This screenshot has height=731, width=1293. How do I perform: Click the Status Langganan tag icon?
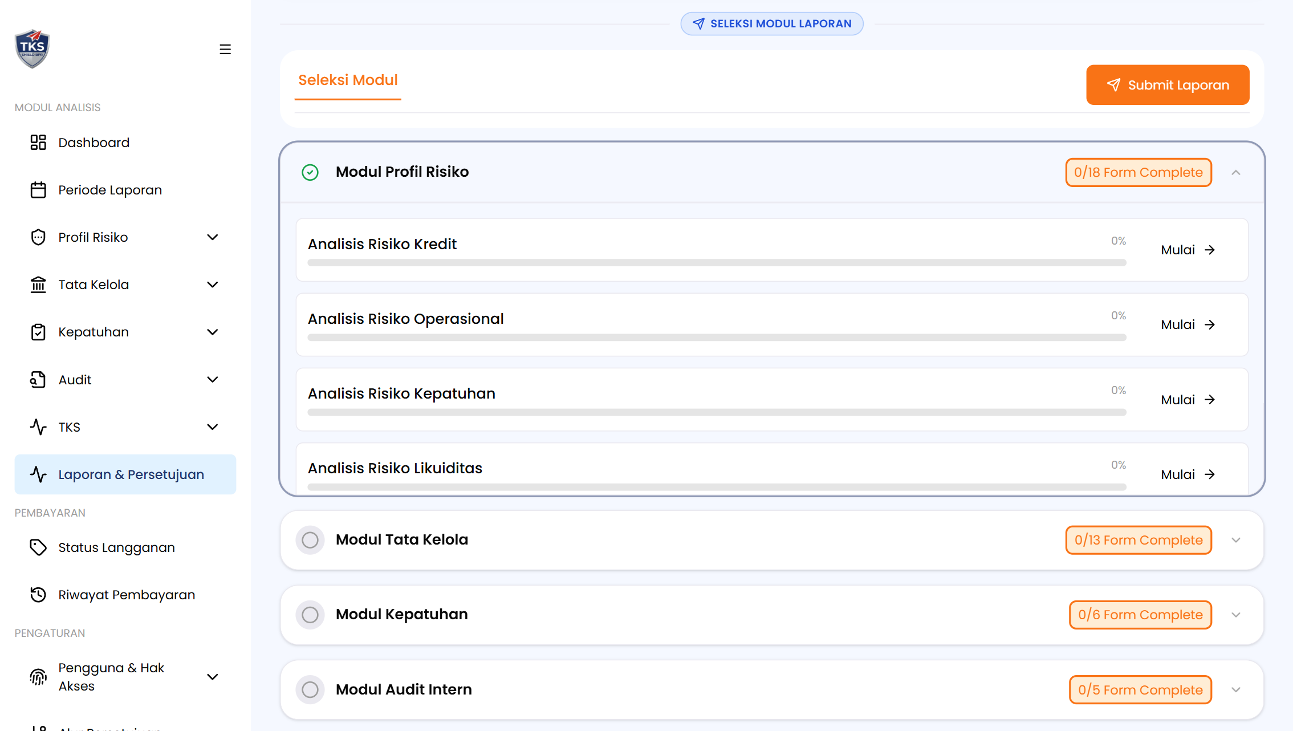pyautogui.click(x=38, y=547)
